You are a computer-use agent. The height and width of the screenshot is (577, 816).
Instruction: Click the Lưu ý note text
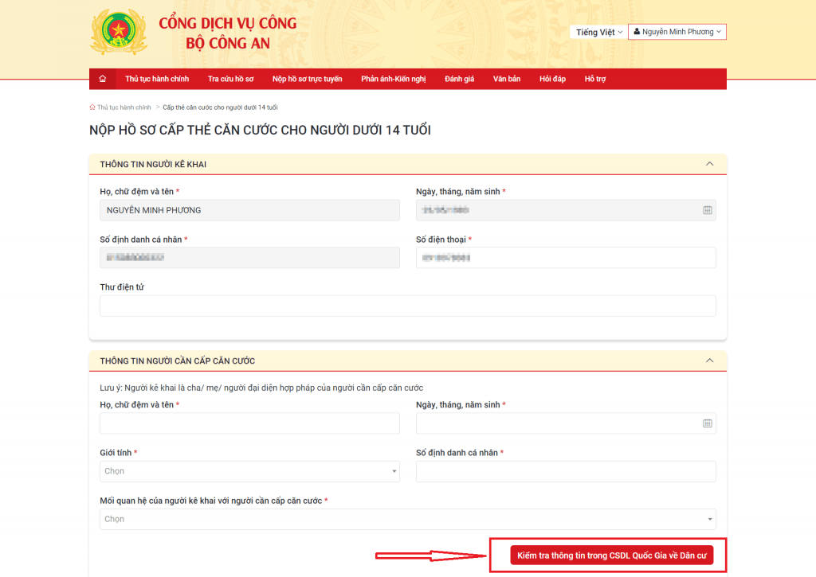pos(261,388)
